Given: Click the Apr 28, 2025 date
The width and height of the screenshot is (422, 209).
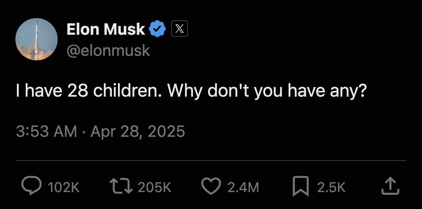Looking at the screenshot, I should (138, 132).
